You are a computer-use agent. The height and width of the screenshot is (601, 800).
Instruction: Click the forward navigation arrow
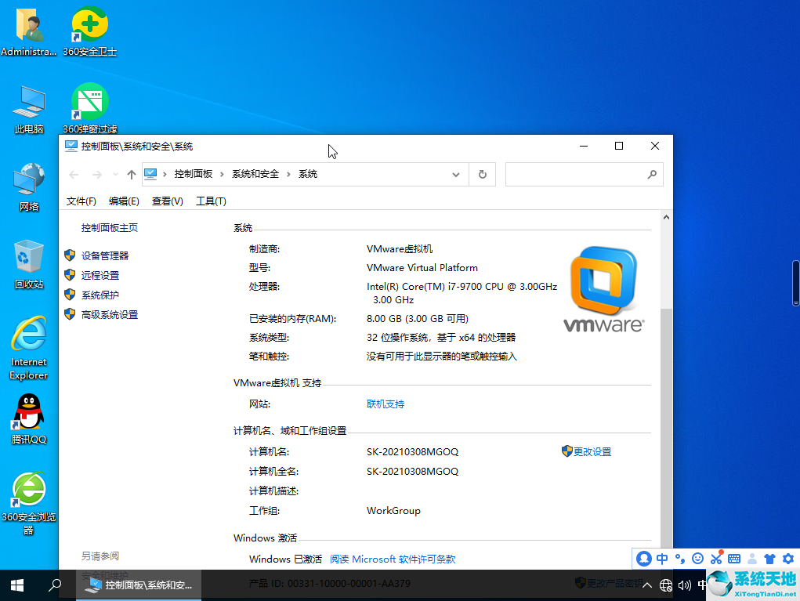[97, 175]
